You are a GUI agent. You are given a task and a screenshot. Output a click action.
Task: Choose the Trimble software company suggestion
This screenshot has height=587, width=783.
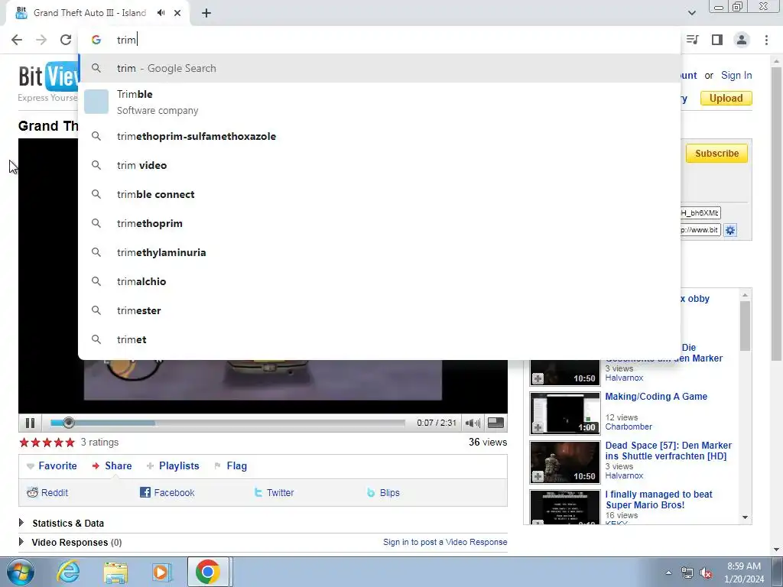point(379,102)
